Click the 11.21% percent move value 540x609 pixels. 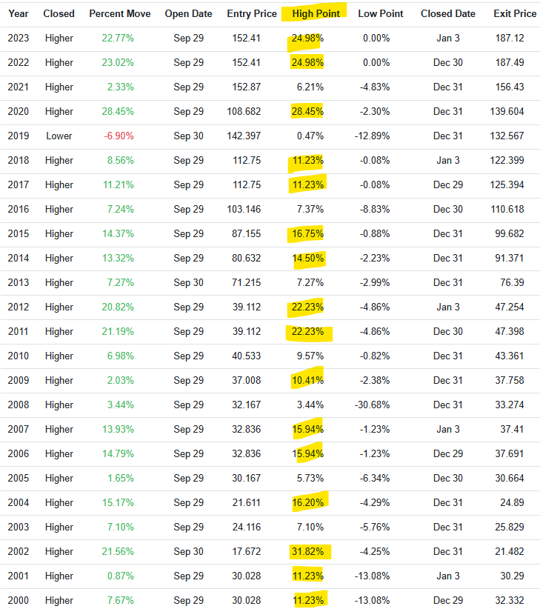point(118,185)
